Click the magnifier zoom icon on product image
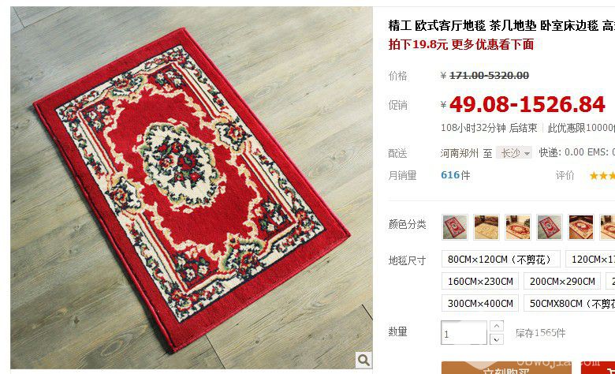The width and height of the screenshot is (615, 374). [x=363, y=360]
